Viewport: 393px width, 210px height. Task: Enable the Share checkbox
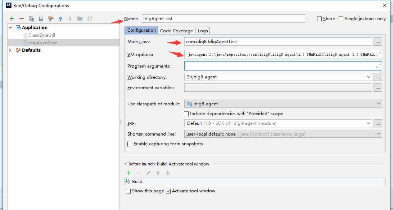(x=319, y=19)
